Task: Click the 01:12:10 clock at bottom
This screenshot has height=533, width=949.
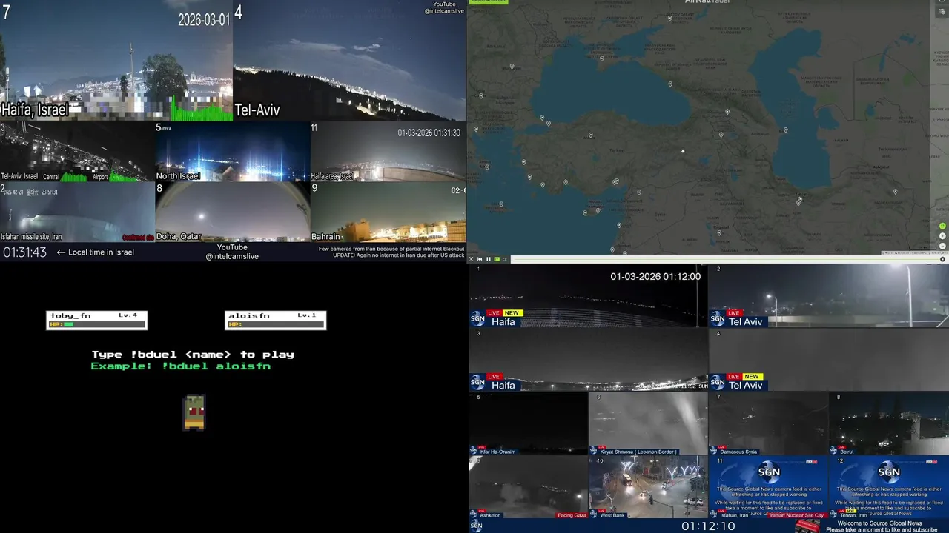Action: 708,526
